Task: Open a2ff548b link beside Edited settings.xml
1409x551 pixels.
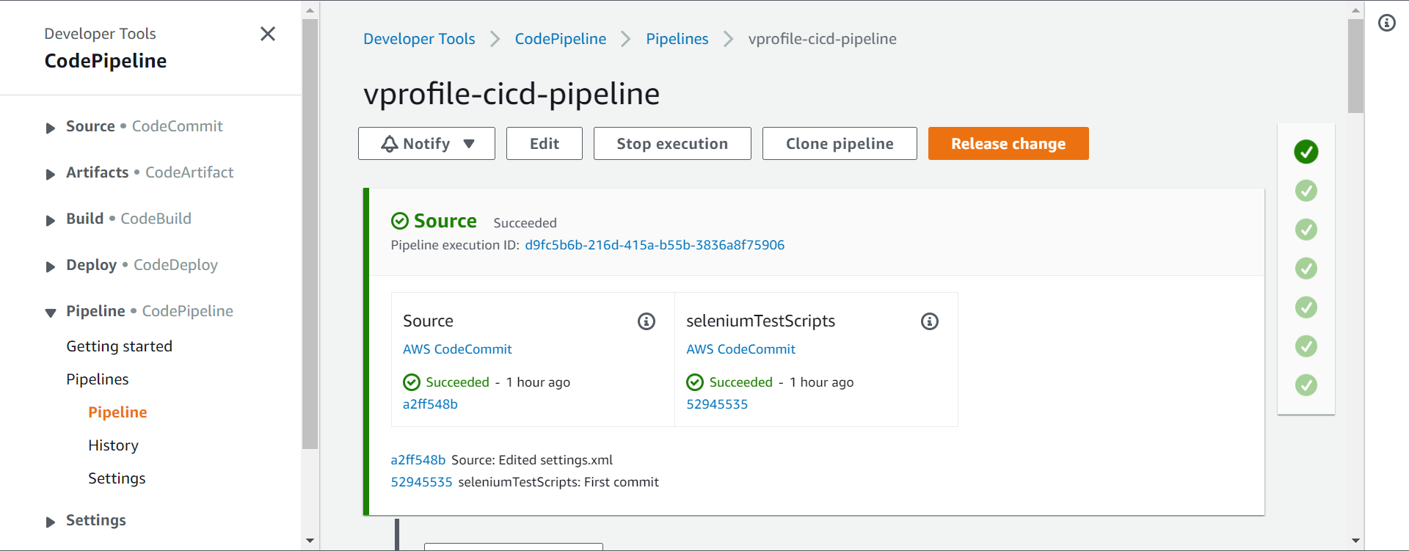Action: [418, 460]
